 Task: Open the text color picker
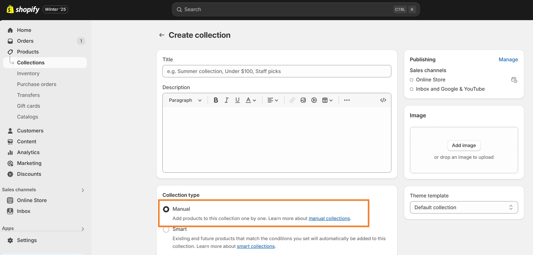click(x=251, y=100)
